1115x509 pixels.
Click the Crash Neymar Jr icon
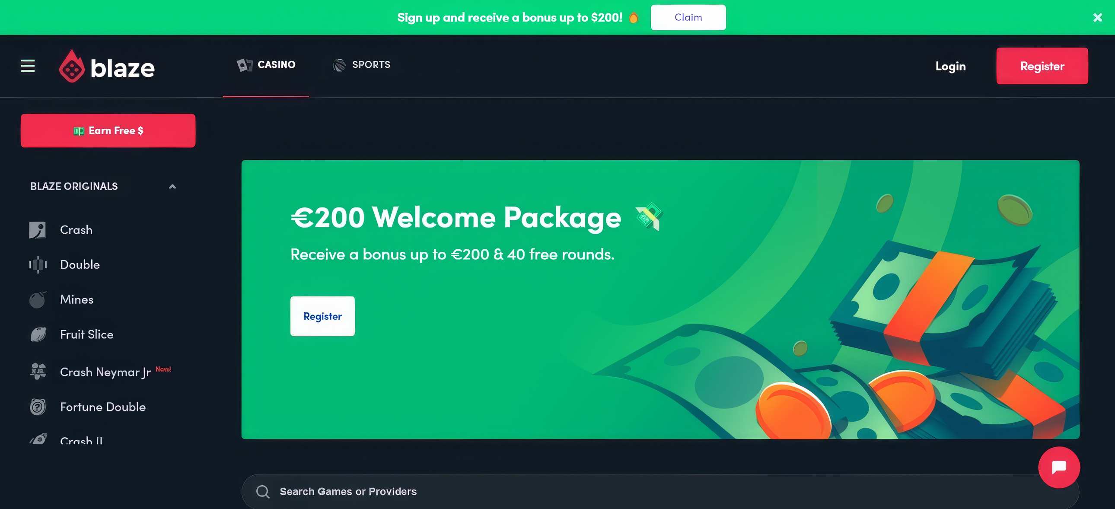click(x=38, y=371)
